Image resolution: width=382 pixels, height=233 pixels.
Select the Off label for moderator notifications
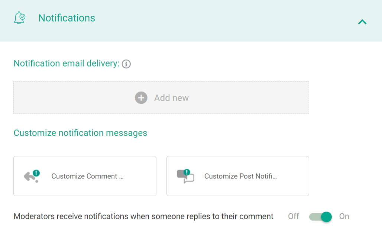(294, 216)
